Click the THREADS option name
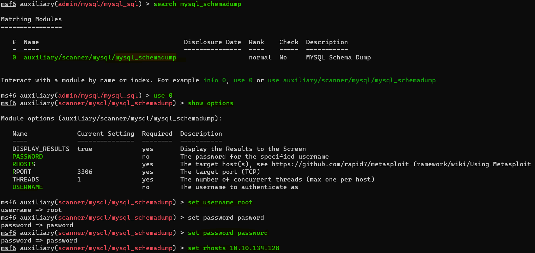Viewport: 535px width, 253px height. click(25, 180)
